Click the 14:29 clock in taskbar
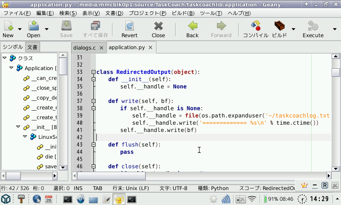Screen dimensions: 341x205 coord(319,199)
